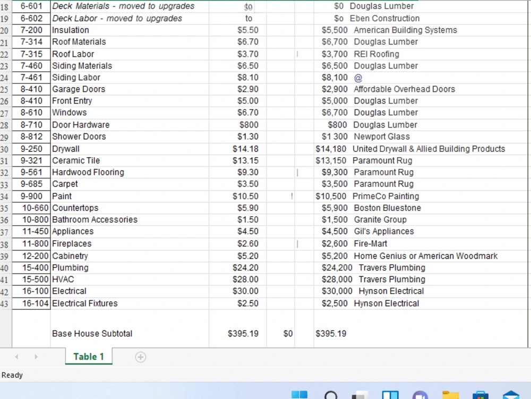Click the Boston Bluestone vendor cell
The image size is (531, 399).
388,208
